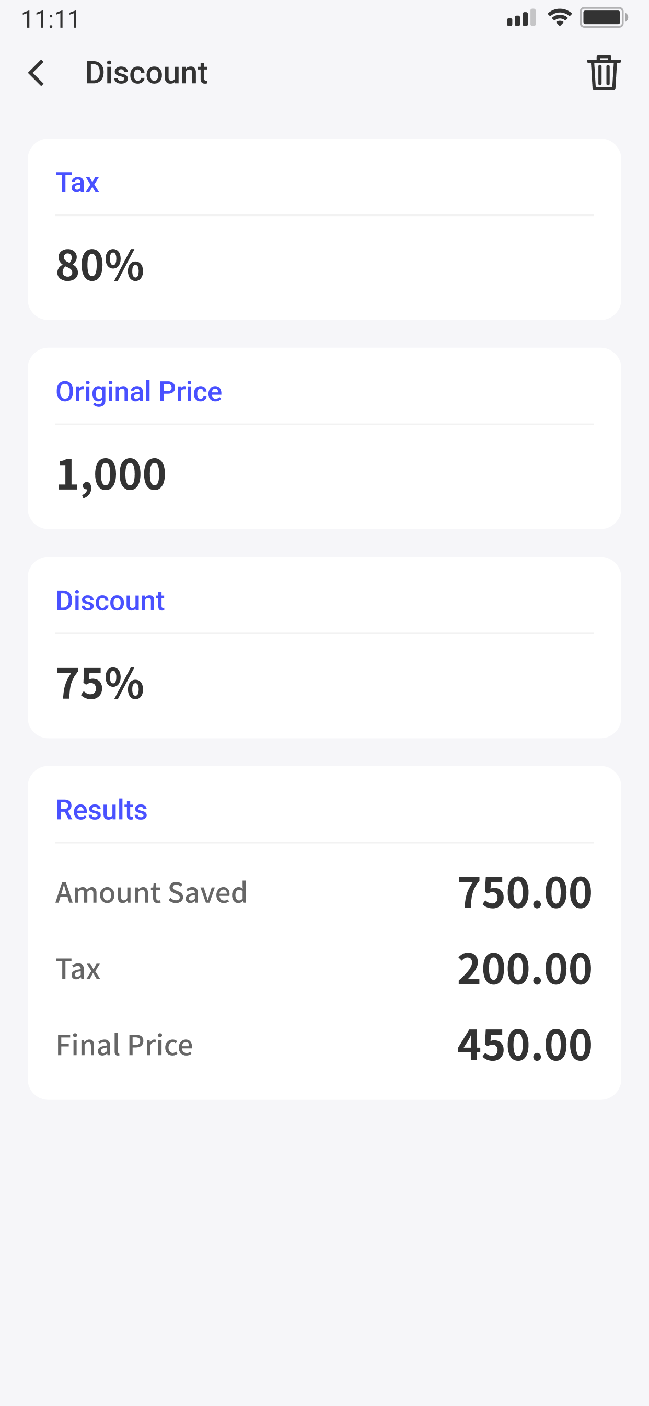Tap the back arrow icon
The height and width of the screenshot is (1406, 649).
(x=36, y=73)
